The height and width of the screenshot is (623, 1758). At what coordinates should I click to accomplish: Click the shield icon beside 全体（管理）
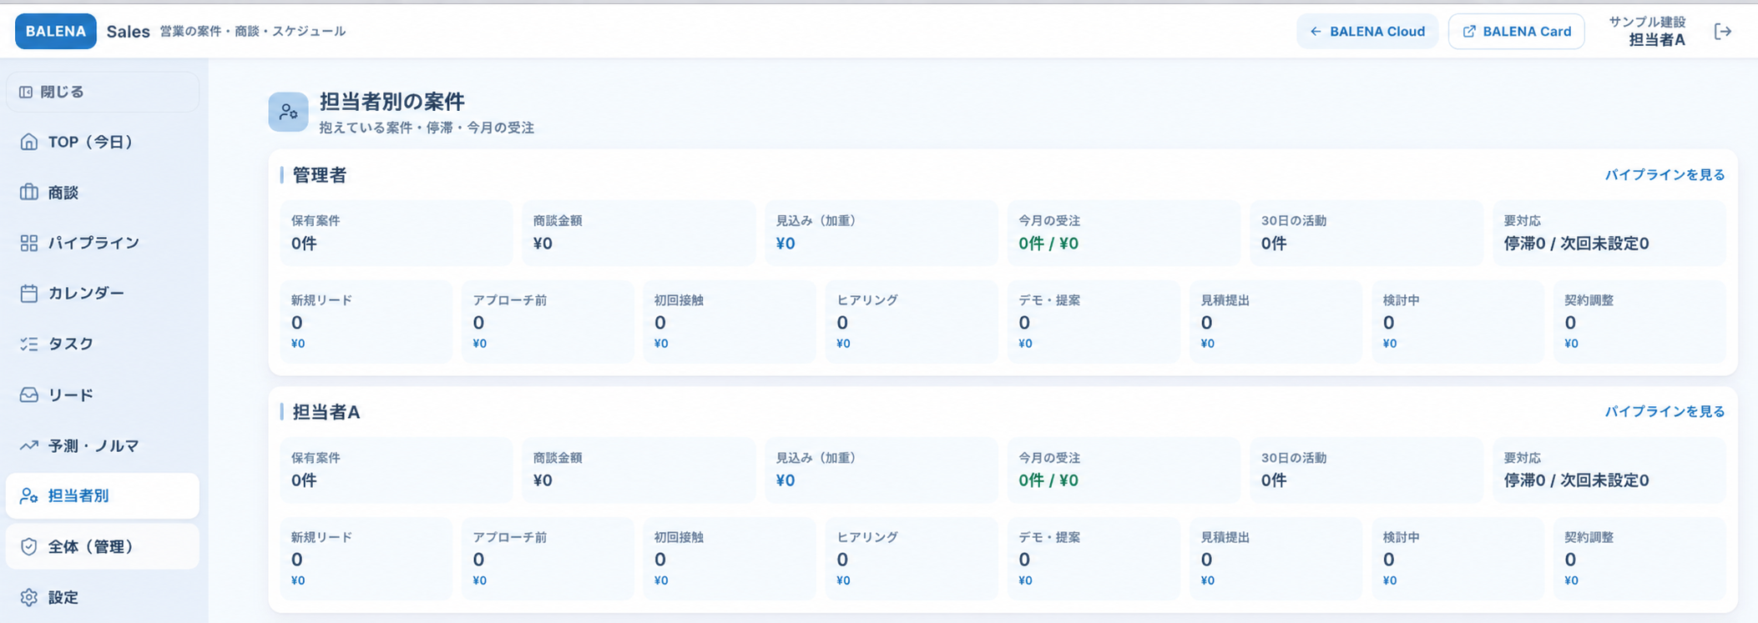click(29, 546)
